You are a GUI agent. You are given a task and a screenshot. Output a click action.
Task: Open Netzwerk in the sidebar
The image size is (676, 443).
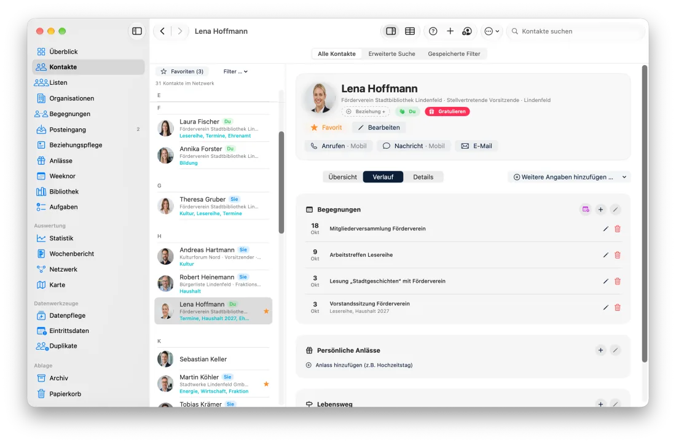88,269
